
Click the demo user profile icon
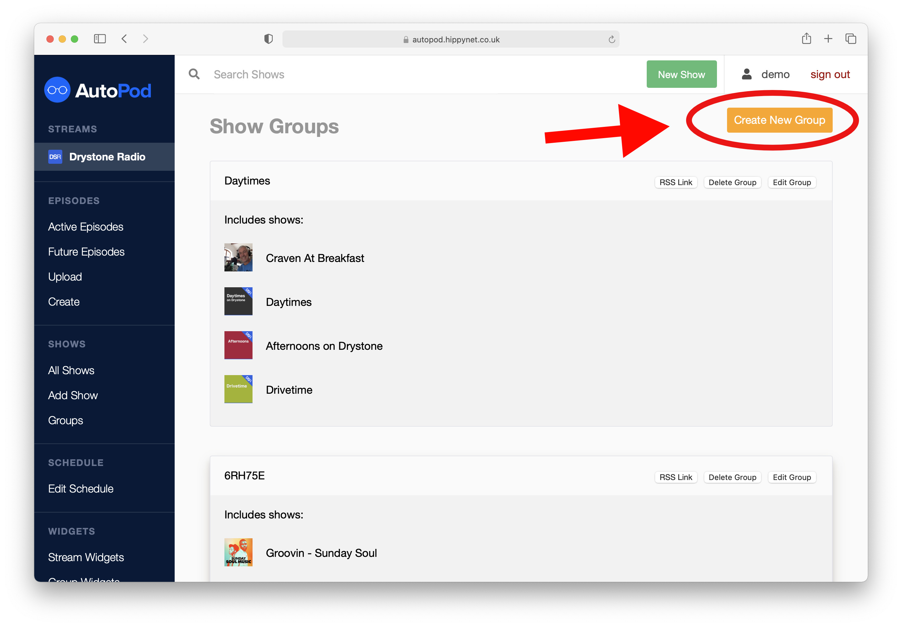coord(747,74)
